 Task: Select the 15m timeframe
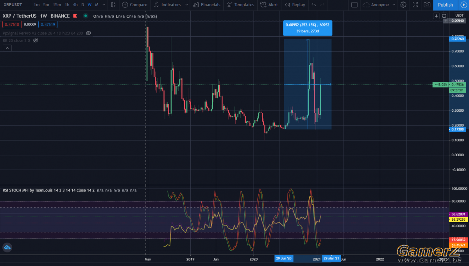pyautogui.click(x=57, y=5)
